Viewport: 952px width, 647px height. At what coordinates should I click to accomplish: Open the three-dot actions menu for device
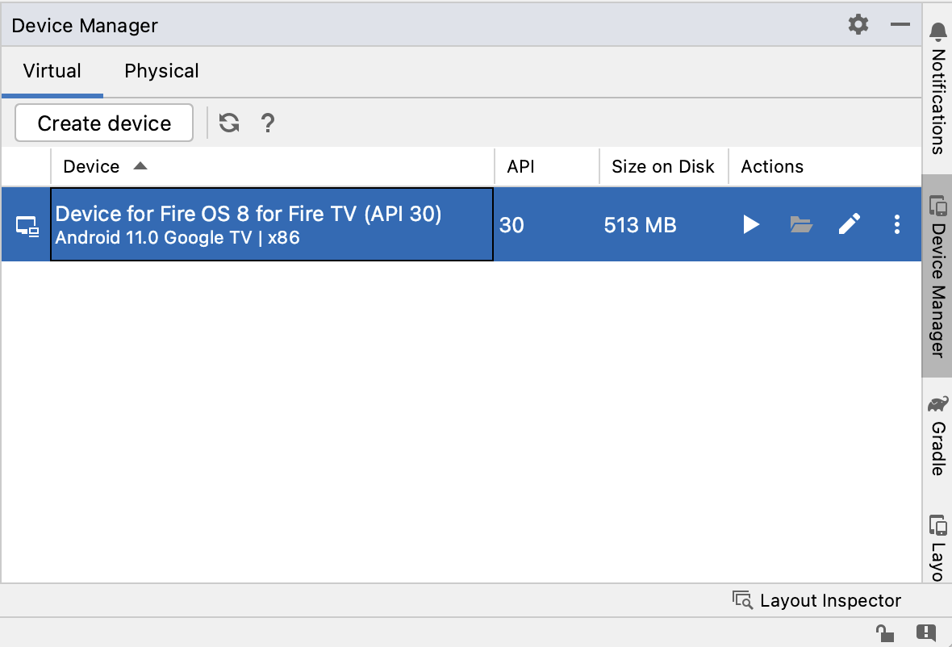click(896, 225)
